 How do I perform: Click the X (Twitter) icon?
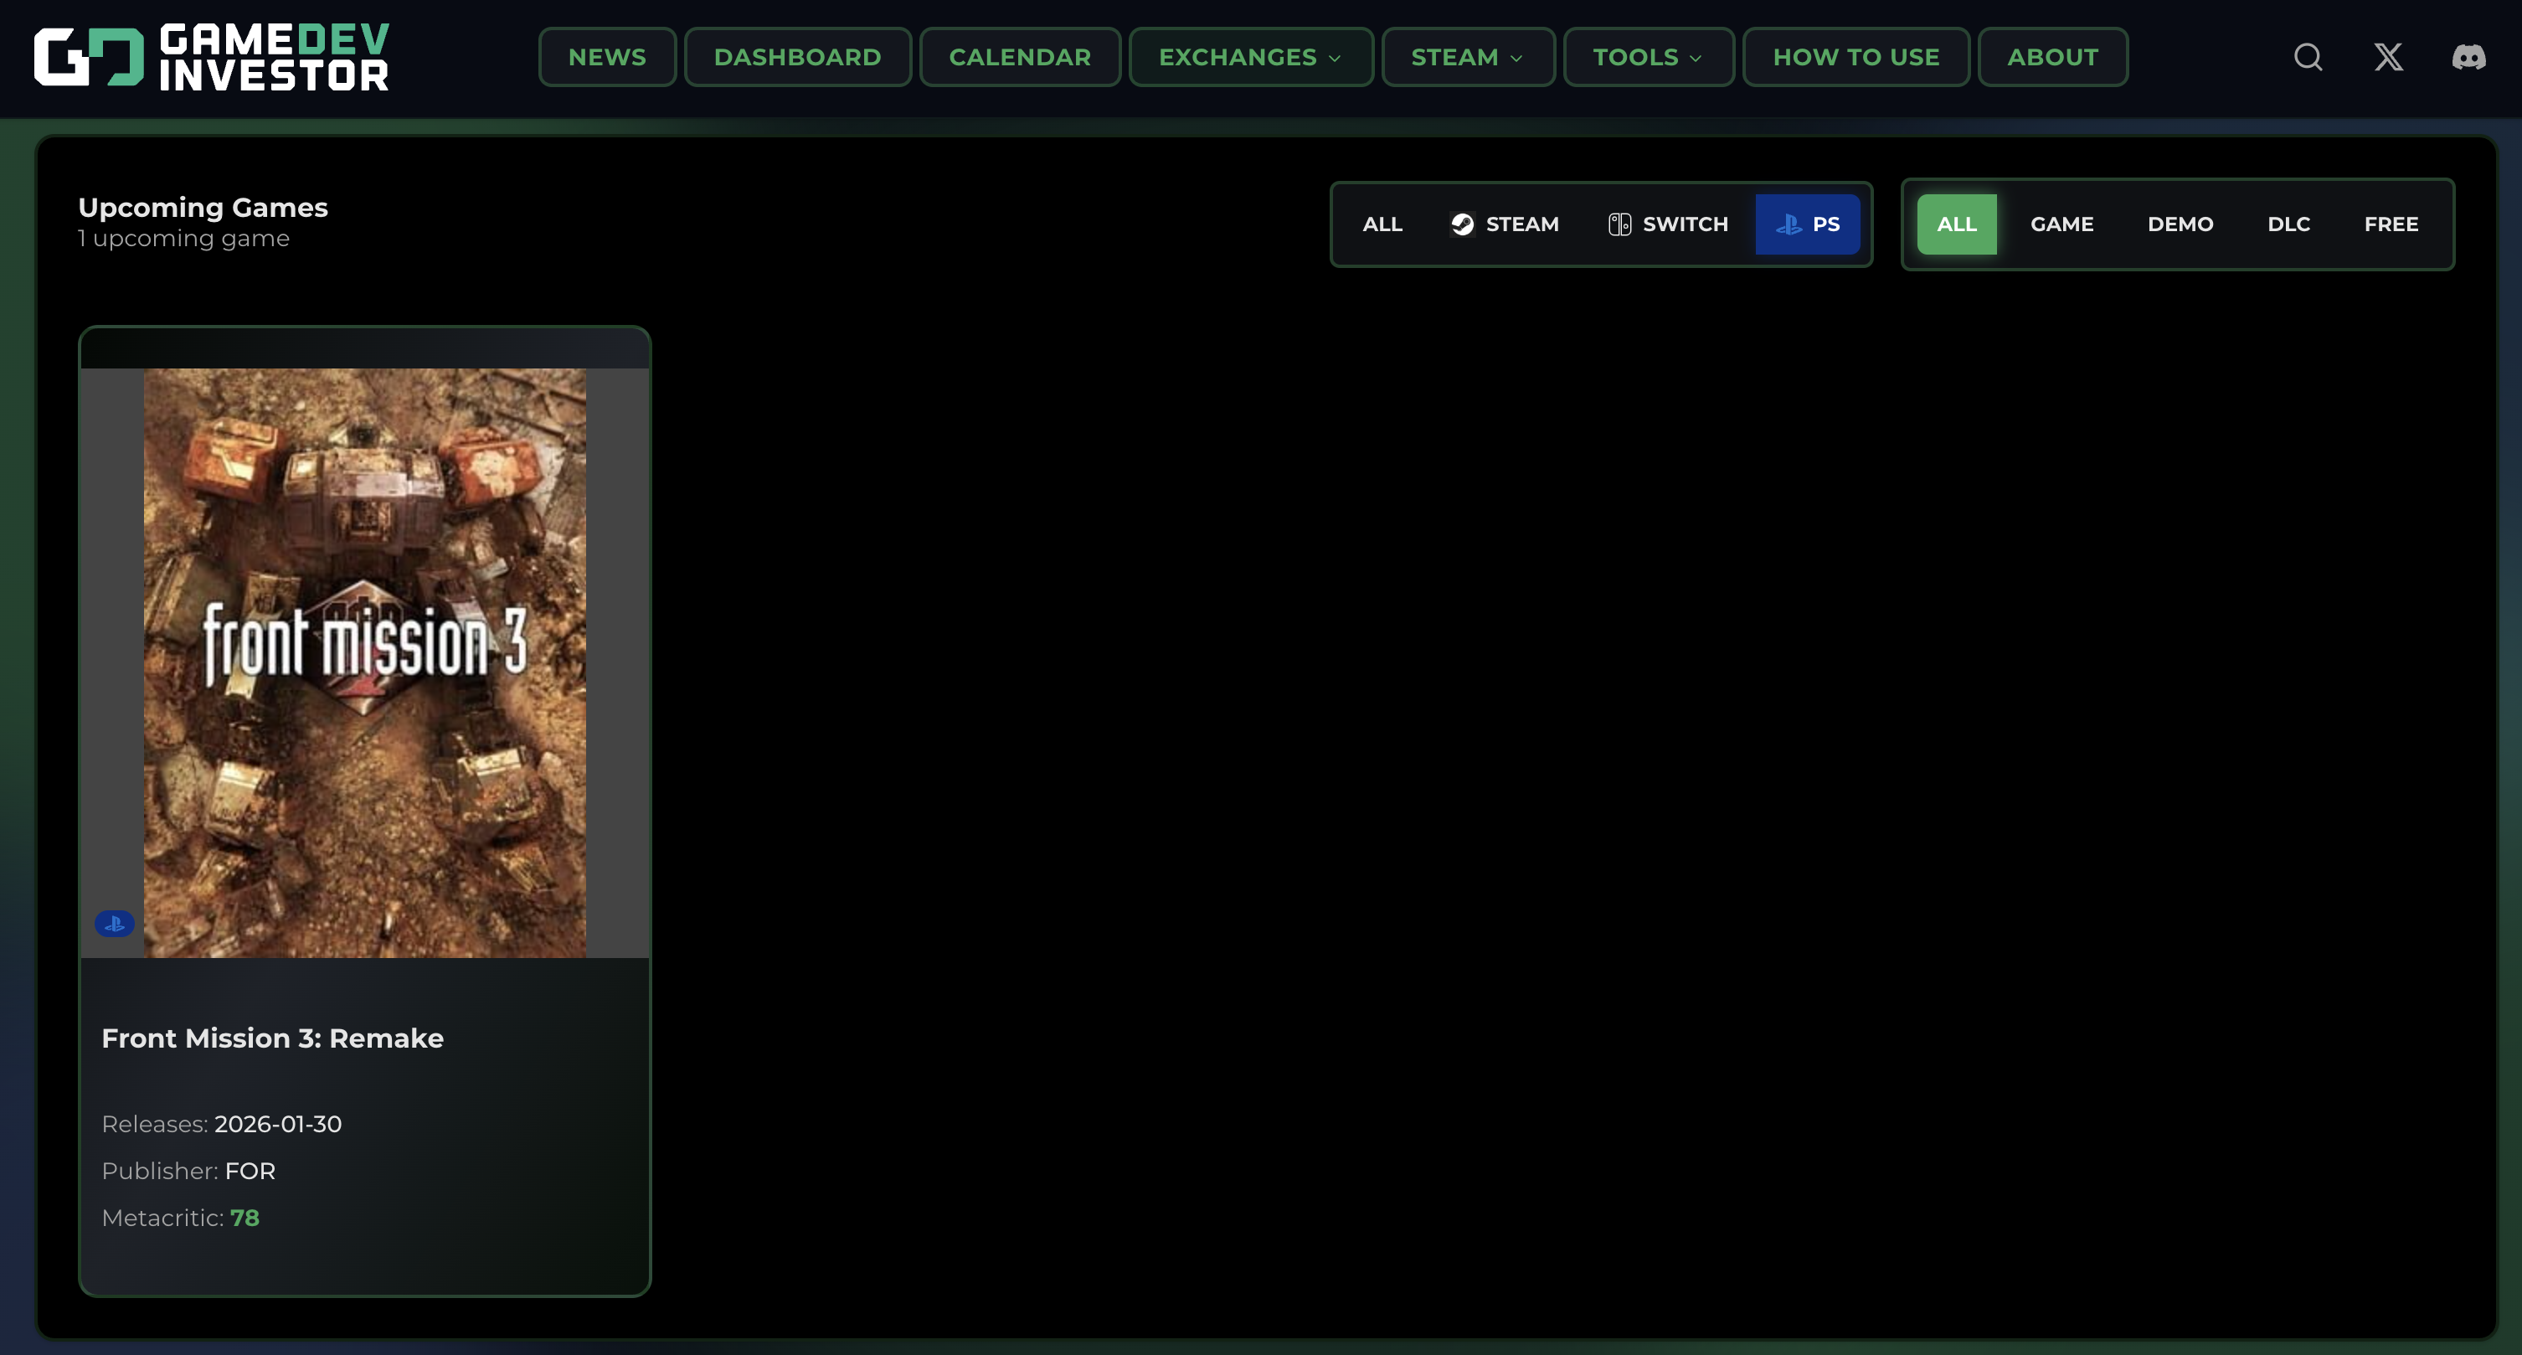click(x=2388, y=57)
